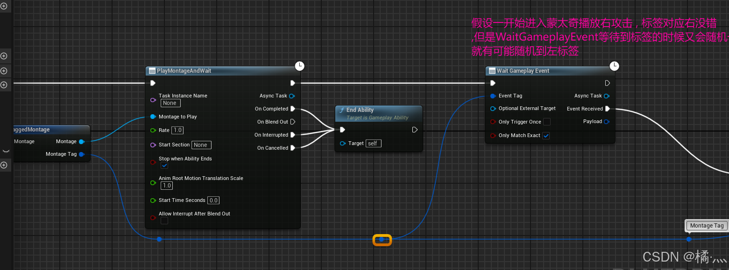Click the Only Match Exact pin
The image size is (729, 270).
point(493,136)
